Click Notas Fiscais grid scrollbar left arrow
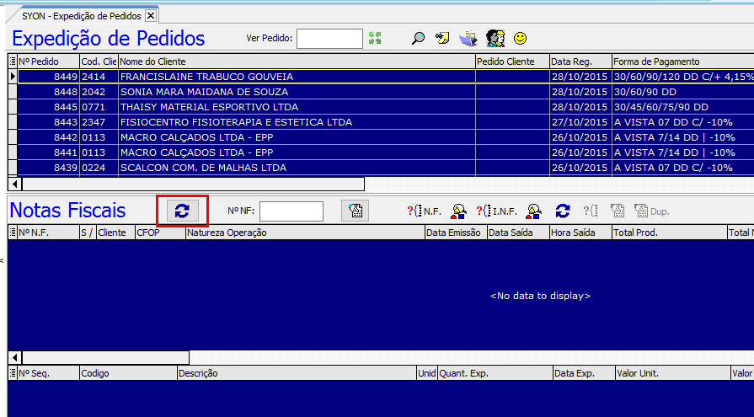Image resolution: width=754 pixels, height=417 pixels. 15,357
